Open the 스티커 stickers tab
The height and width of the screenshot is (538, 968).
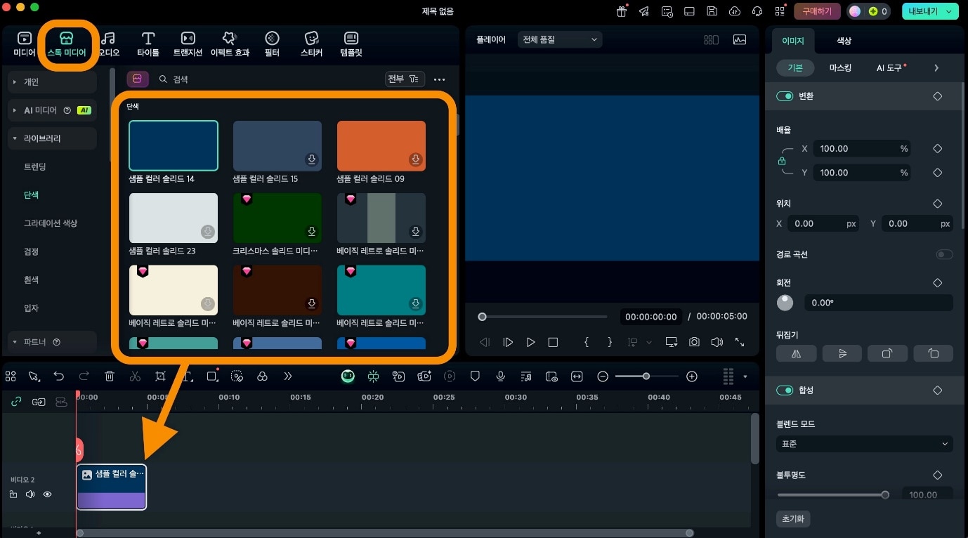point(312,44)
